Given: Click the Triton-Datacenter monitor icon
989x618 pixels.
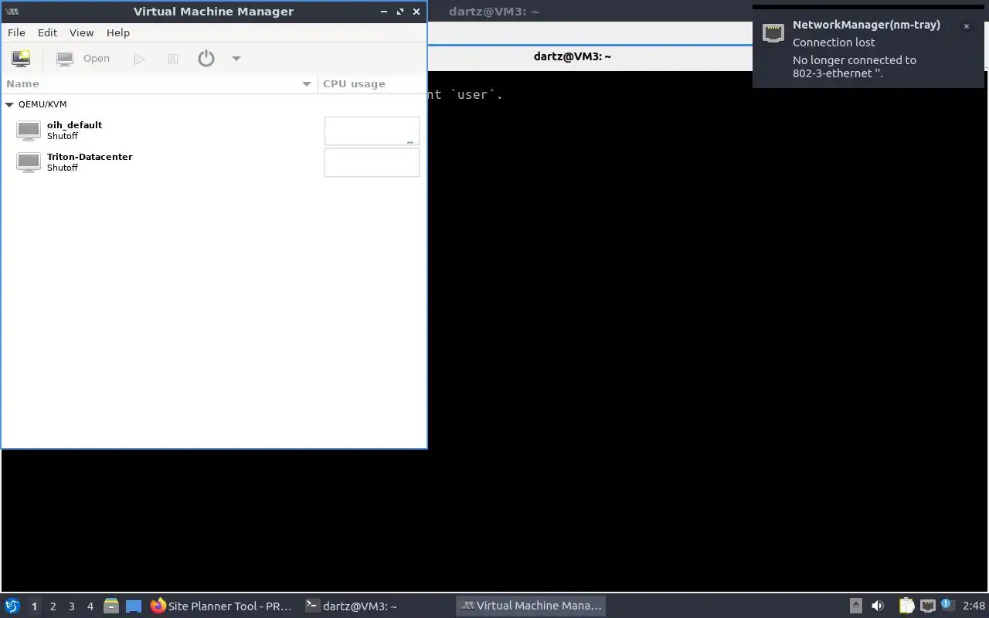Looking at the screenshot, I should tap(29, 162).
